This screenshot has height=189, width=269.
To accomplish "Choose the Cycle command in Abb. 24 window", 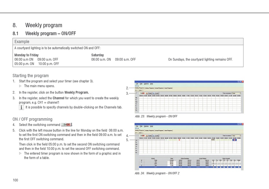I will (x=156, y=136).
